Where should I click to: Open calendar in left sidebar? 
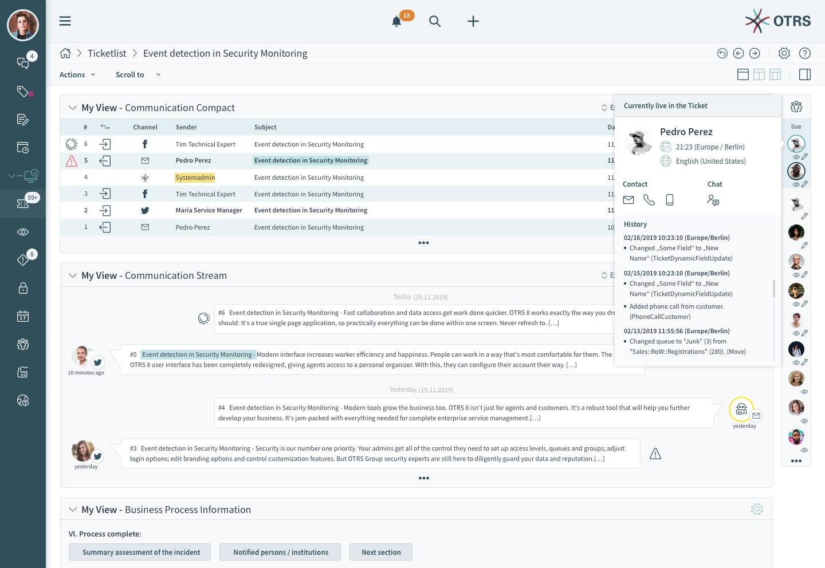click(x=23, y=316)
